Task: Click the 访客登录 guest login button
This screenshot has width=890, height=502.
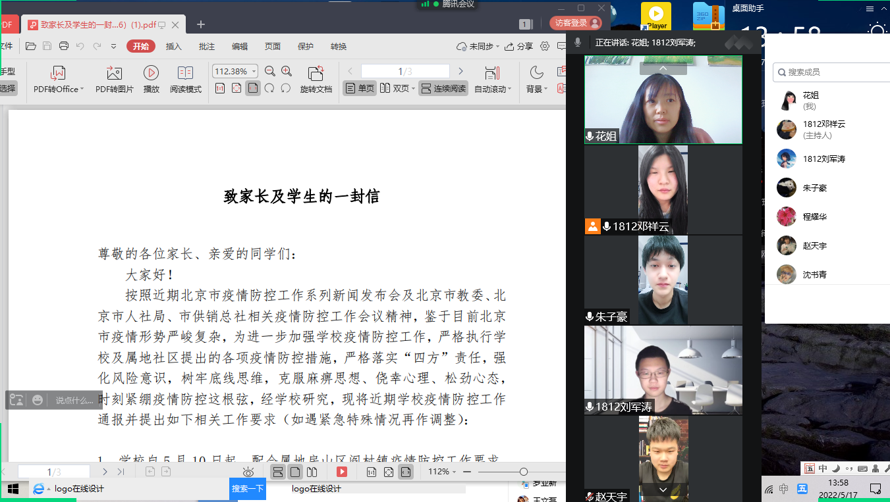Action: click(x=576, y=23)
